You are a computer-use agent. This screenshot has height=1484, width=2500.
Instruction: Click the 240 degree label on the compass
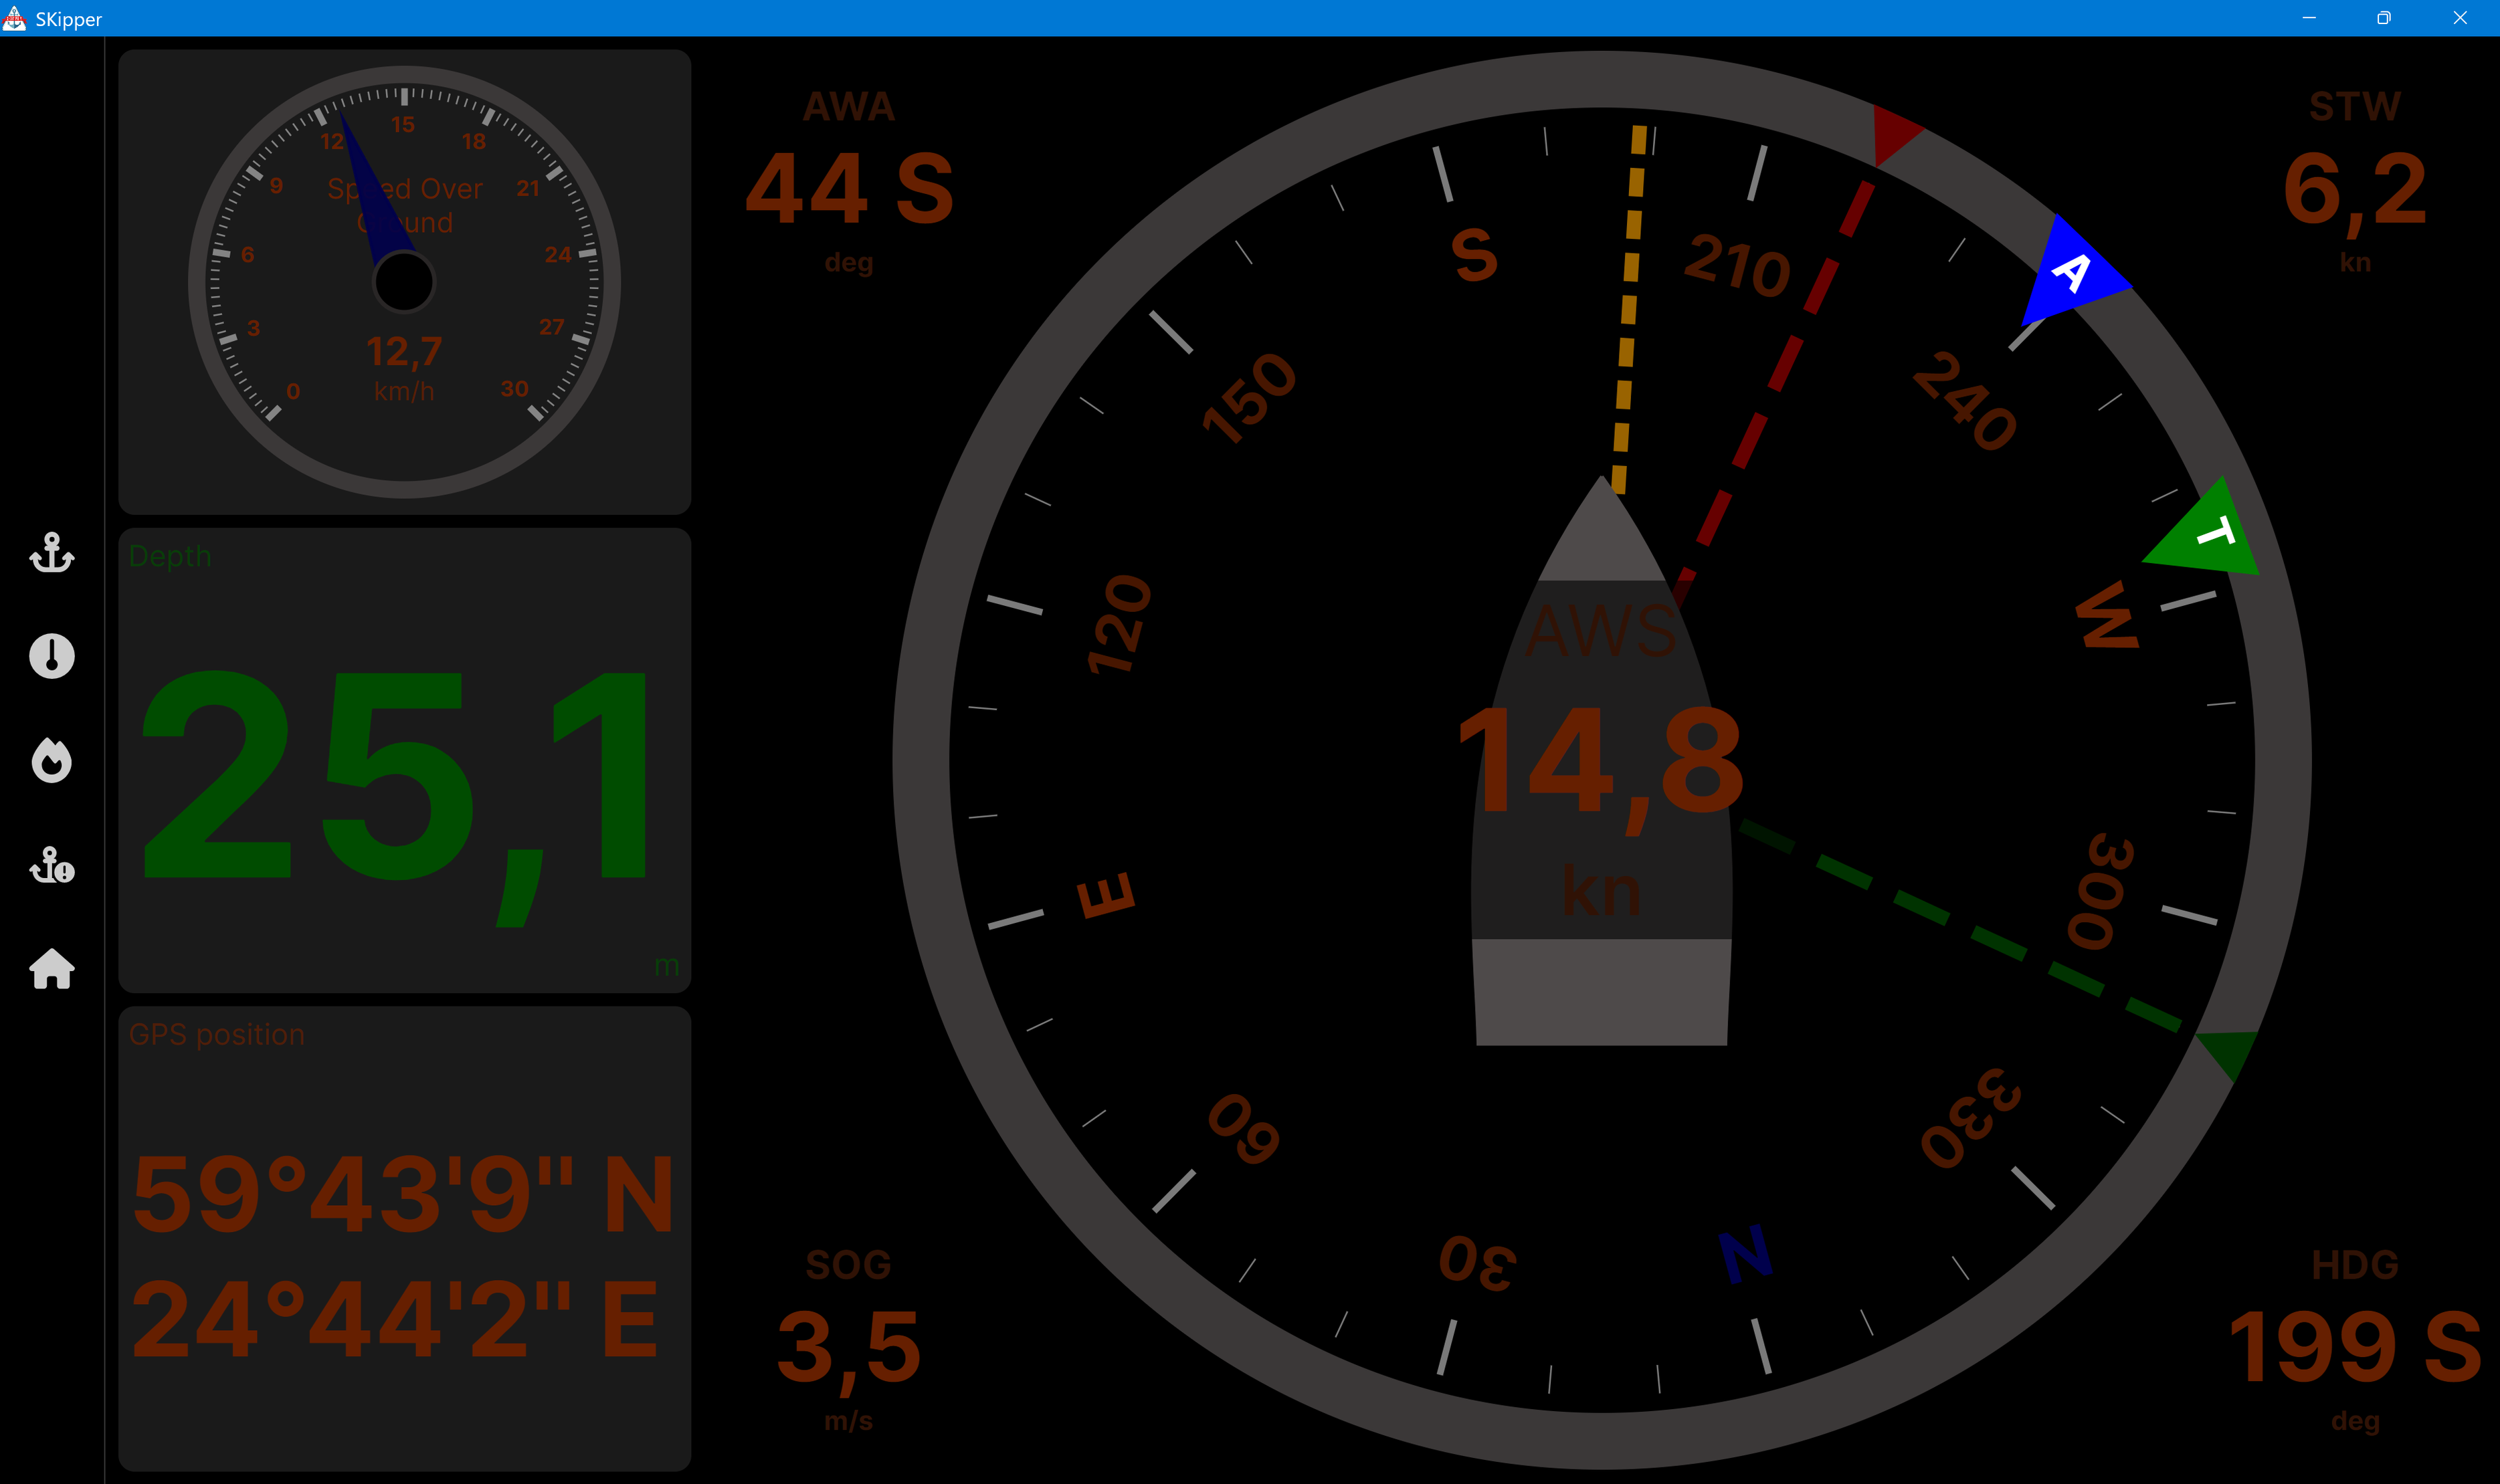1965,400
